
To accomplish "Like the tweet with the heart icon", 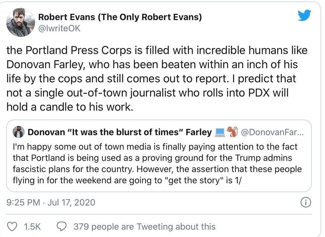I will (12, 226).
